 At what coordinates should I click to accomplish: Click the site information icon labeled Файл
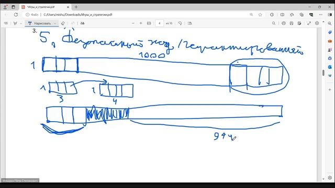coord(32,15)
